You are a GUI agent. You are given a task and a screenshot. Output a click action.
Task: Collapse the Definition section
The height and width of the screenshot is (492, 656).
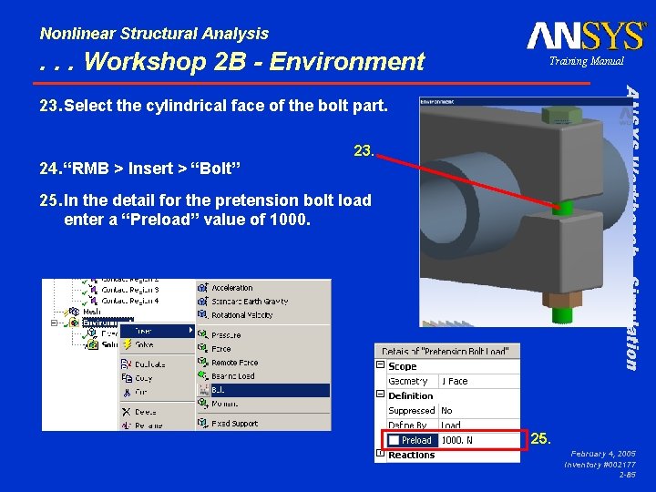(380, 395)
